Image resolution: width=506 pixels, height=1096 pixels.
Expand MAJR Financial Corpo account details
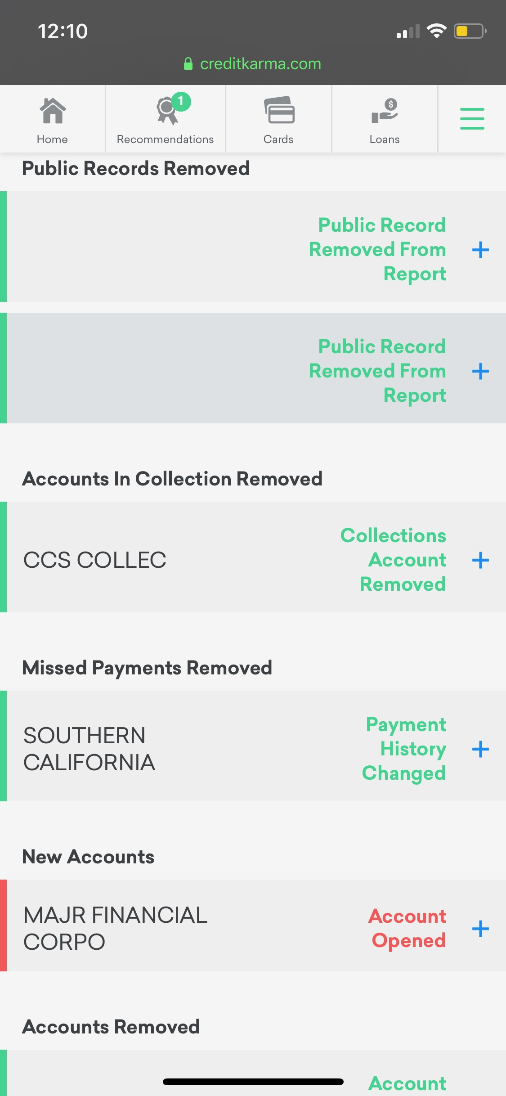(480, 928)
